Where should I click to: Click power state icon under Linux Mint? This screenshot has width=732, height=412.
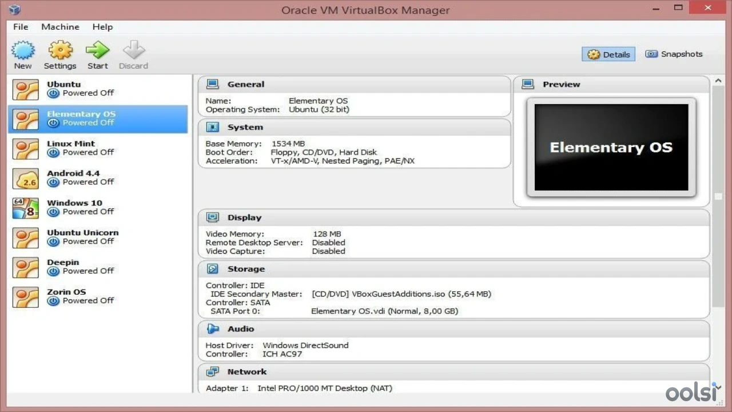pyautogui.click(x=53, y=153)
